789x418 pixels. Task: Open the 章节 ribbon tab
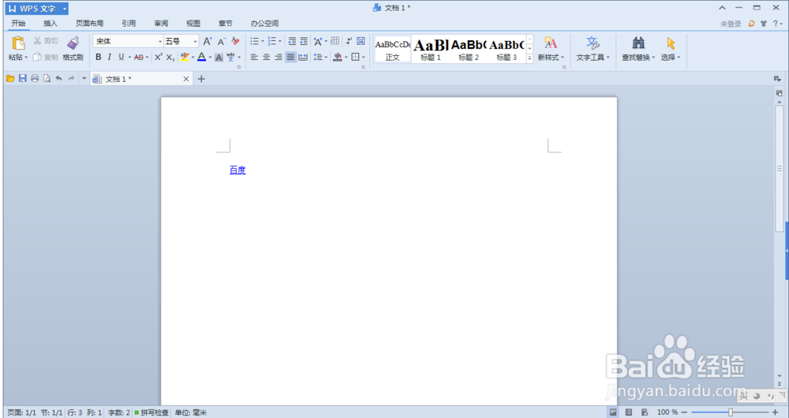click(x=226, y=23)
